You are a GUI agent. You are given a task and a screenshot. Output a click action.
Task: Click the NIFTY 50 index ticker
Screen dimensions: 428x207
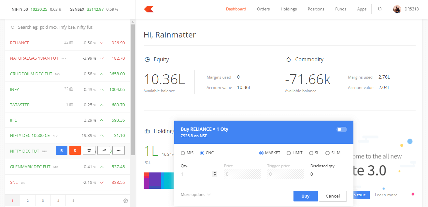(36, 9)
